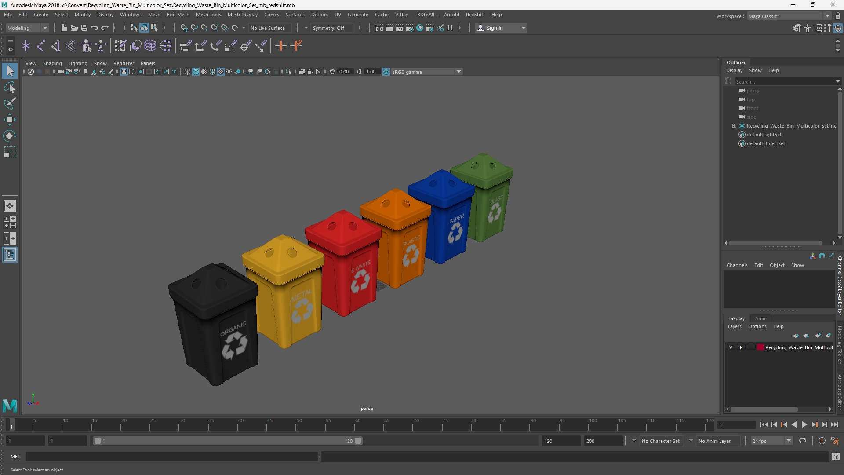Undo the last action with undo arrow
This screenshot has width=844, height=475.
point(95,28)
